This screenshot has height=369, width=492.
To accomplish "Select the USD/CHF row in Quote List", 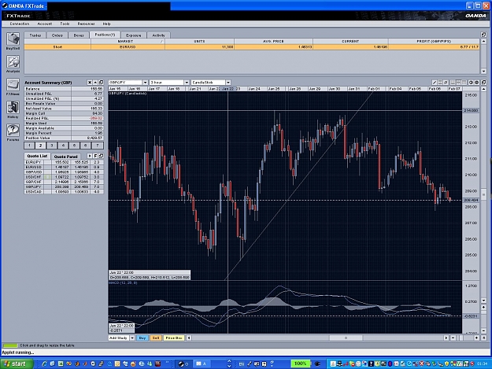I will 64,177.
